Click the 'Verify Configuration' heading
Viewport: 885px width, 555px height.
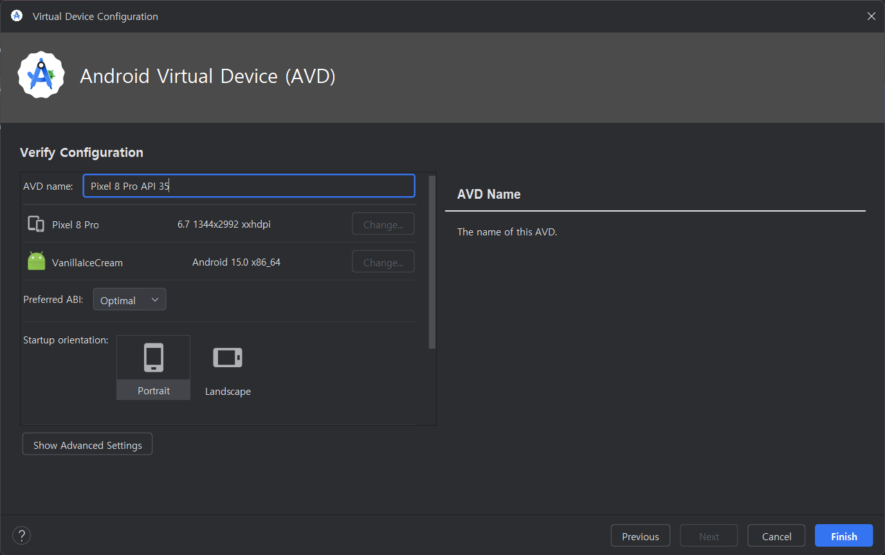point(82,152)
